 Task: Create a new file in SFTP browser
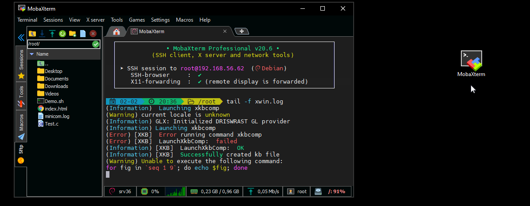click(x=83, y=34)
